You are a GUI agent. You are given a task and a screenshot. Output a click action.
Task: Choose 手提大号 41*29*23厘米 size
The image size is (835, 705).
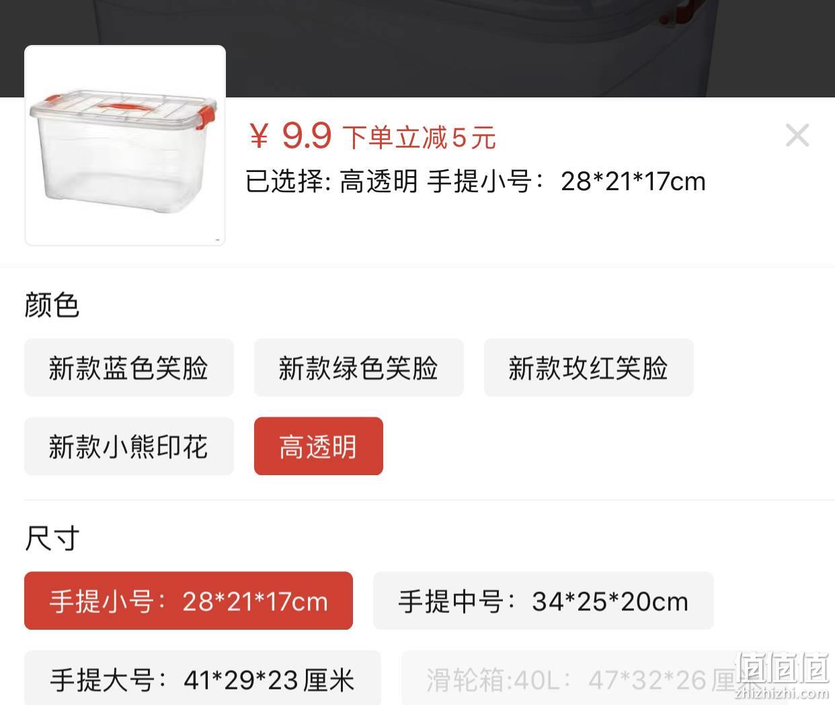pos(202,677)
